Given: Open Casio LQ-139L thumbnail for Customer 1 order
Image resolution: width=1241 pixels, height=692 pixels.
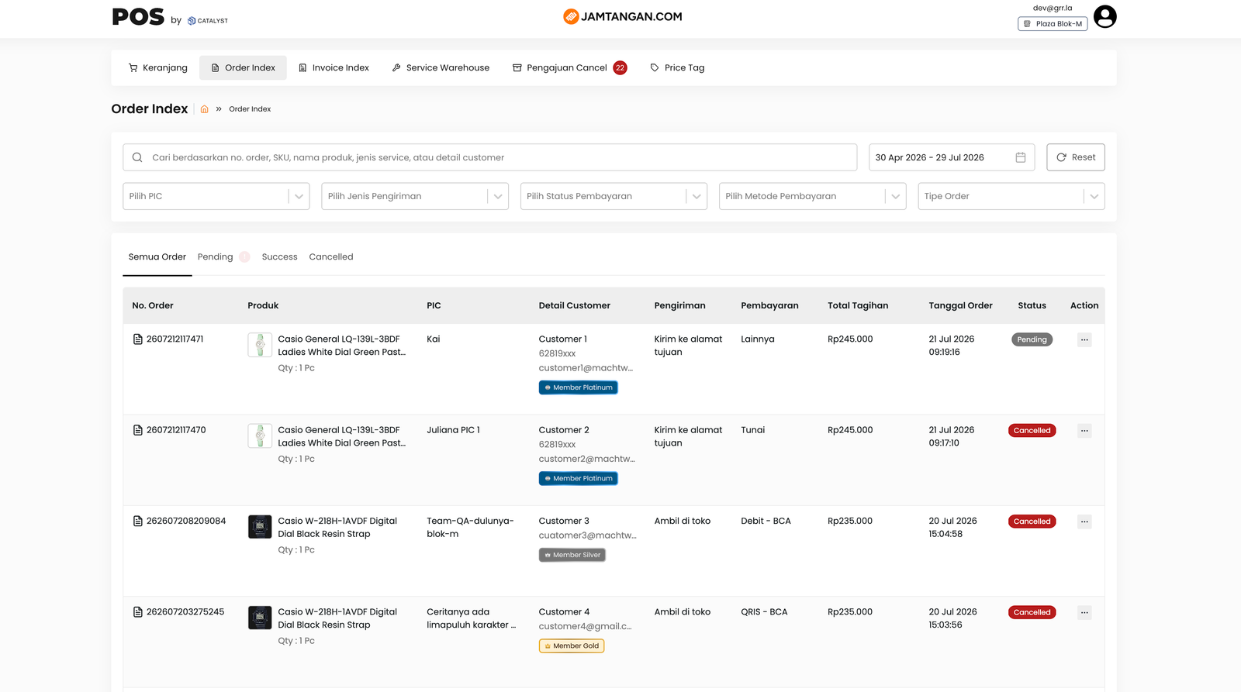Looking at the screenshot, I should tap(260, 345).
